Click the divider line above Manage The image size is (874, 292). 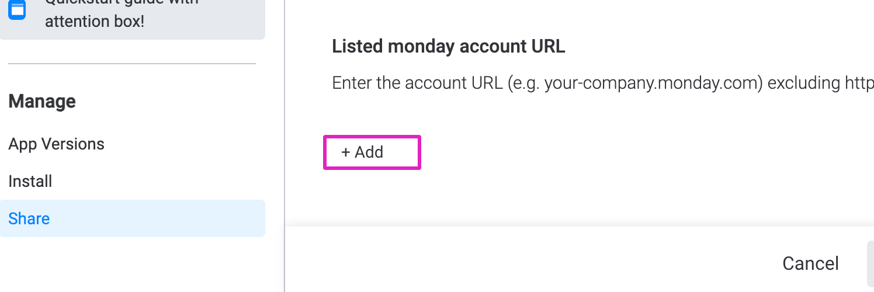tap(132, 63)
